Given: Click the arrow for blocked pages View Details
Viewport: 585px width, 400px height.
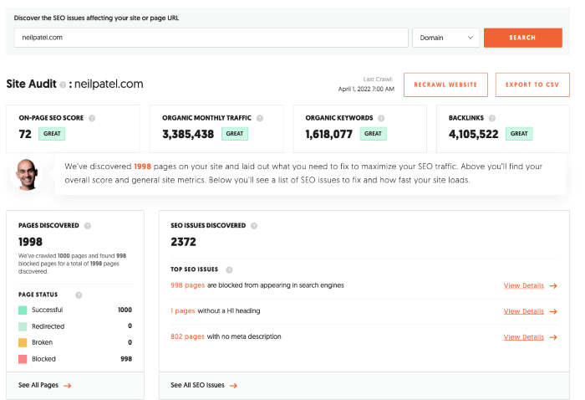Looking at the screenshot, I should pyautogui.click(x=553, y=285).
